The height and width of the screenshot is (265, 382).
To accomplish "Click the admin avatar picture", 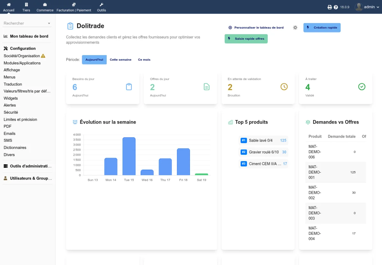I will click(359, 7).
